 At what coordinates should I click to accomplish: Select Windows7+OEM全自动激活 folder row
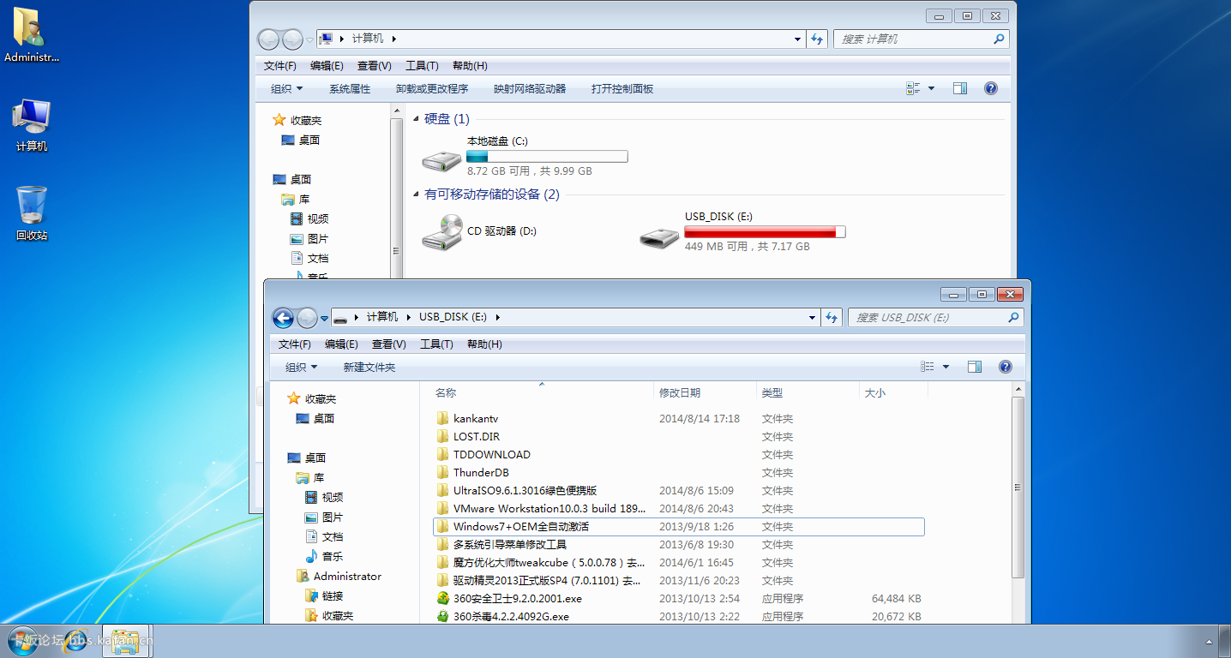(679, 527)
